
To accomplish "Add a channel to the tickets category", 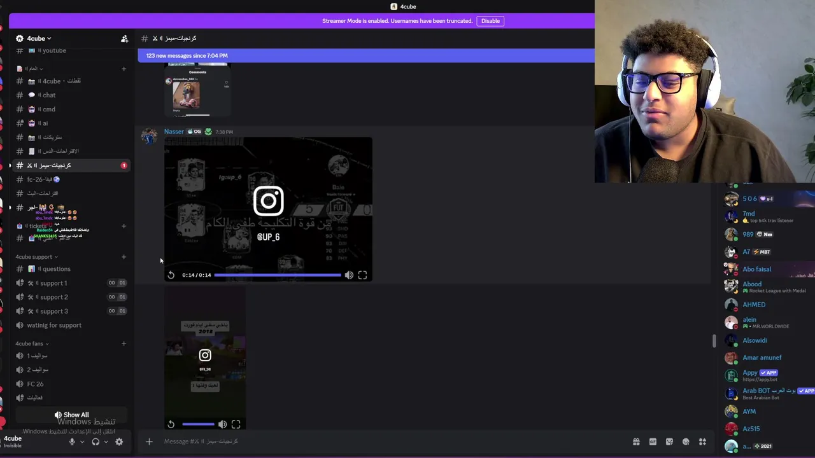I will 124,226.
